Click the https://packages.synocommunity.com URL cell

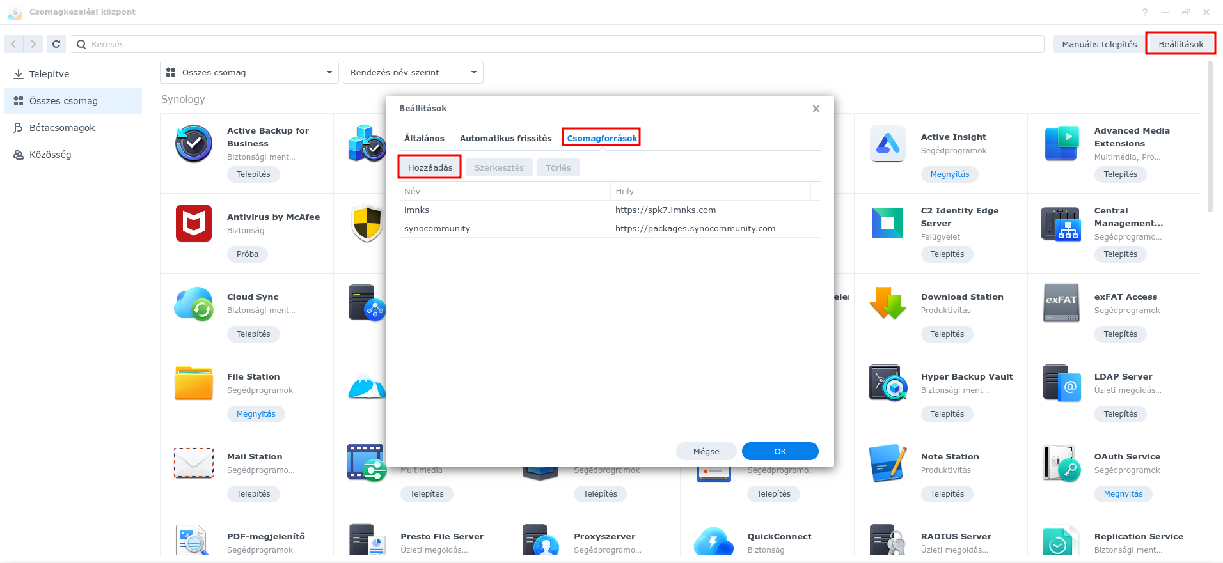[x=695, y=228]
